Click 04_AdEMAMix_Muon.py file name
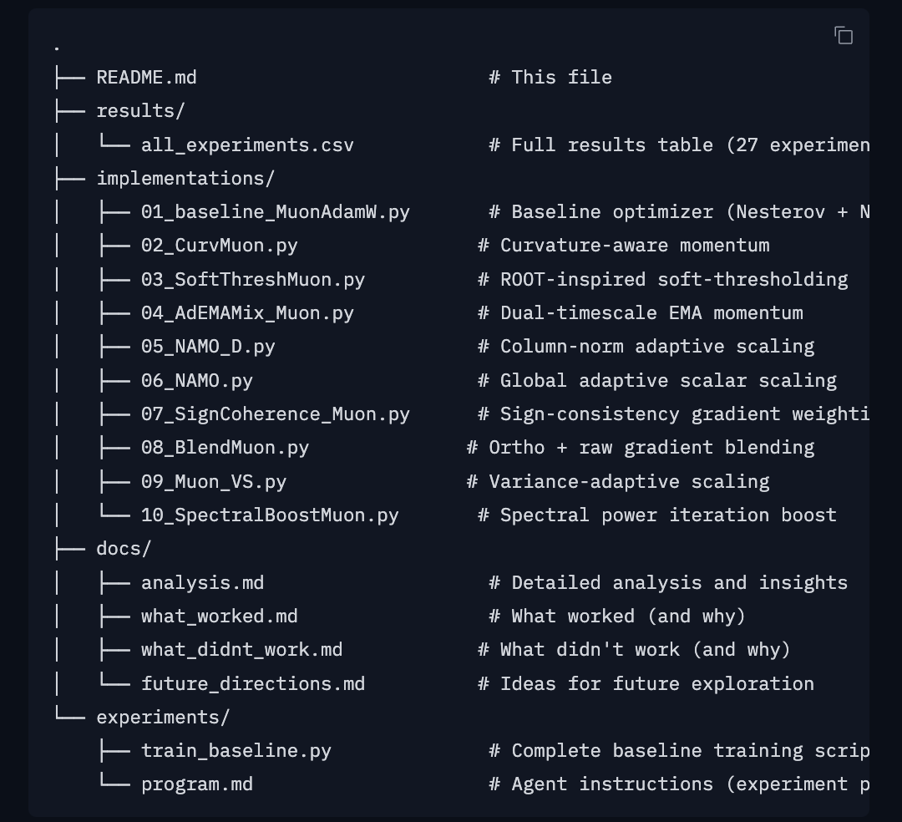 click(247, 313)
